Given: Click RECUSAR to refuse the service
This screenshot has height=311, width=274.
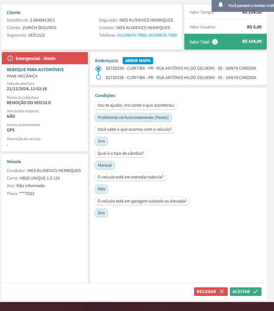Looking at the screenshot, I should click(x=211, y=292).
